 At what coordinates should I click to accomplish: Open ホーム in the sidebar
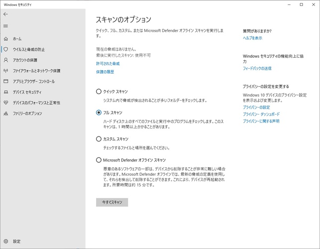pos(17,39)
